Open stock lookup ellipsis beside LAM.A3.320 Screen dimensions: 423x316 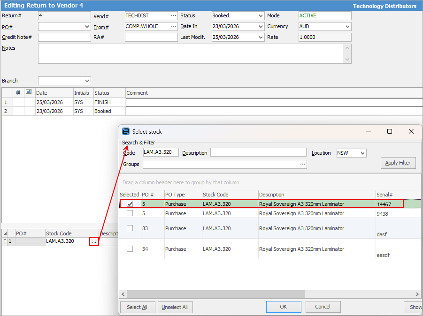click(94, 241)
